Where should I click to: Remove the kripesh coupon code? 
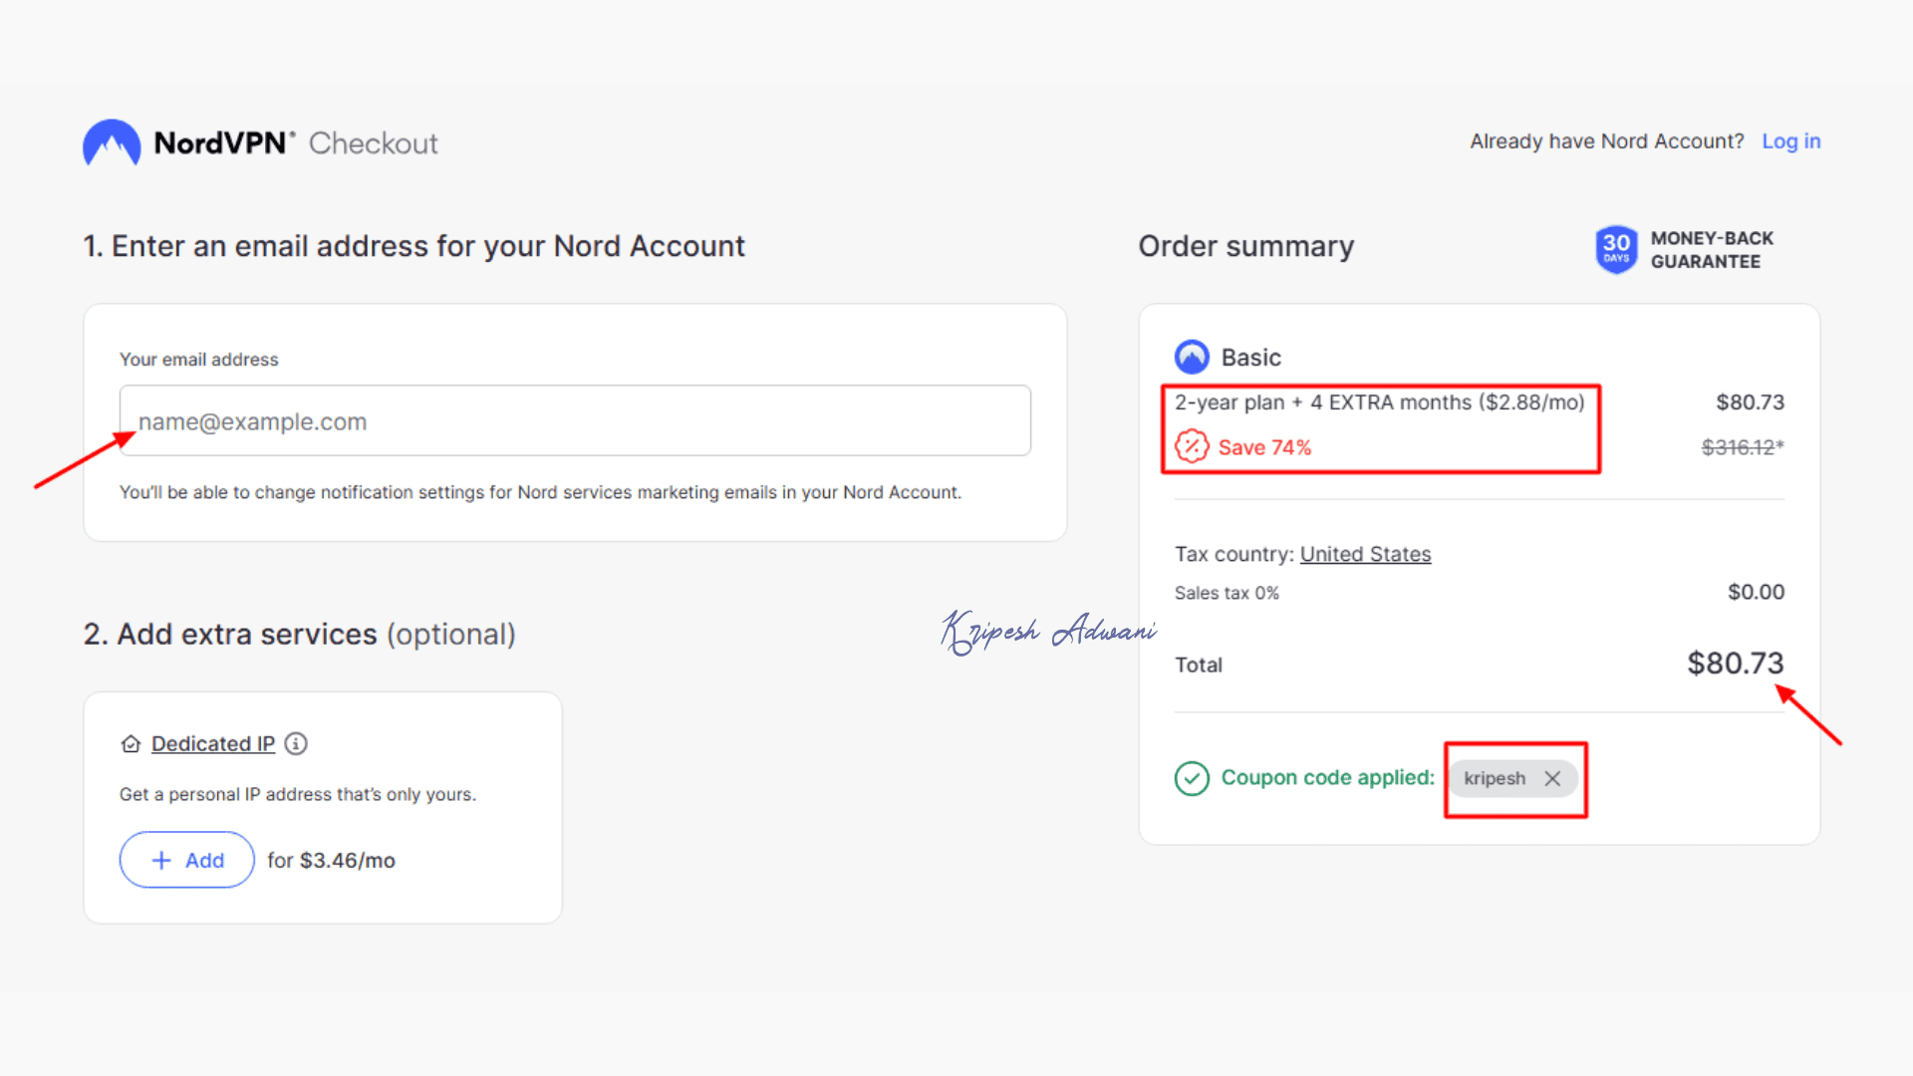1552,778
